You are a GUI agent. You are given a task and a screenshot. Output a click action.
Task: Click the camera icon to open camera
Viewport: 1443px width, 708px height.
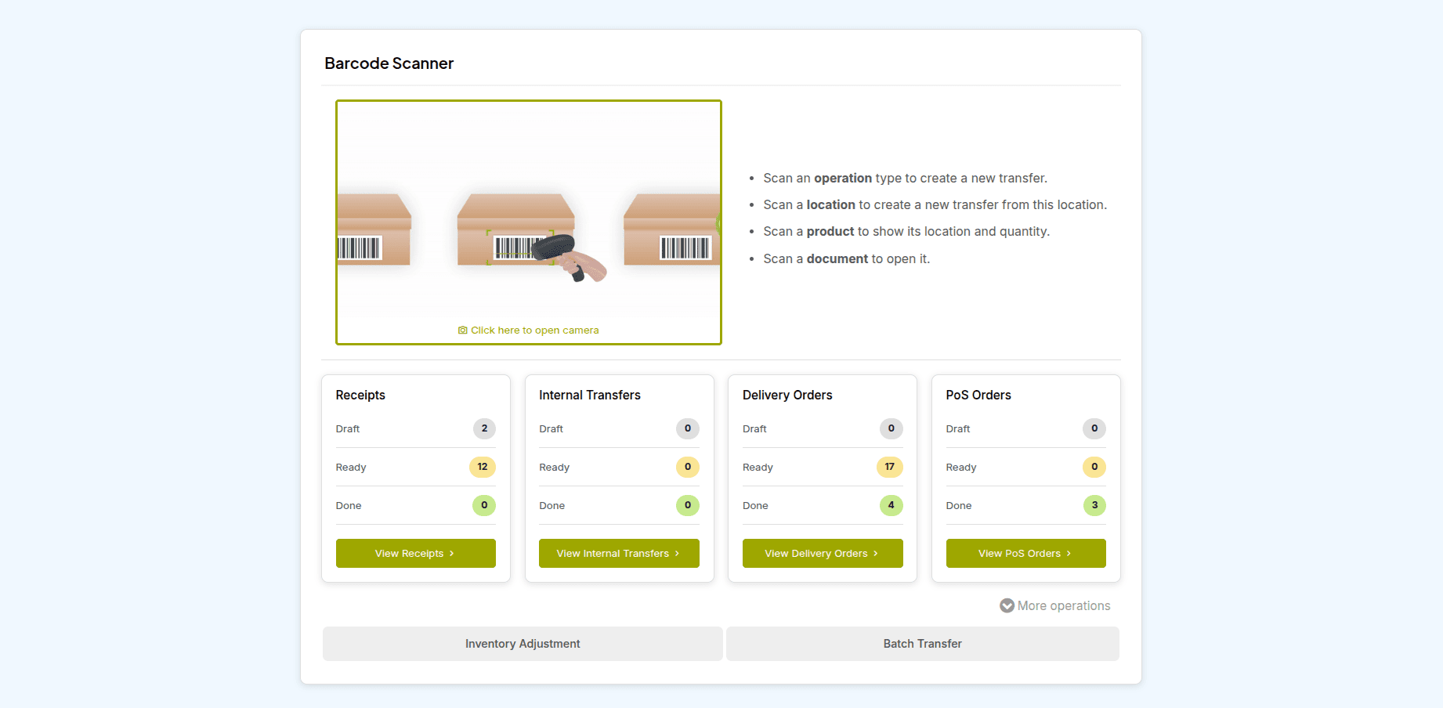(x=462, y=331)
